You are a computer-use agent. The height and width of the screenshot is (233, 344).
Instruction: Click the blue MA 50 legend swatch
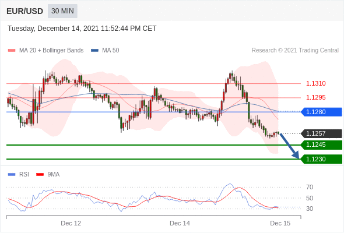tap(95, 51)
